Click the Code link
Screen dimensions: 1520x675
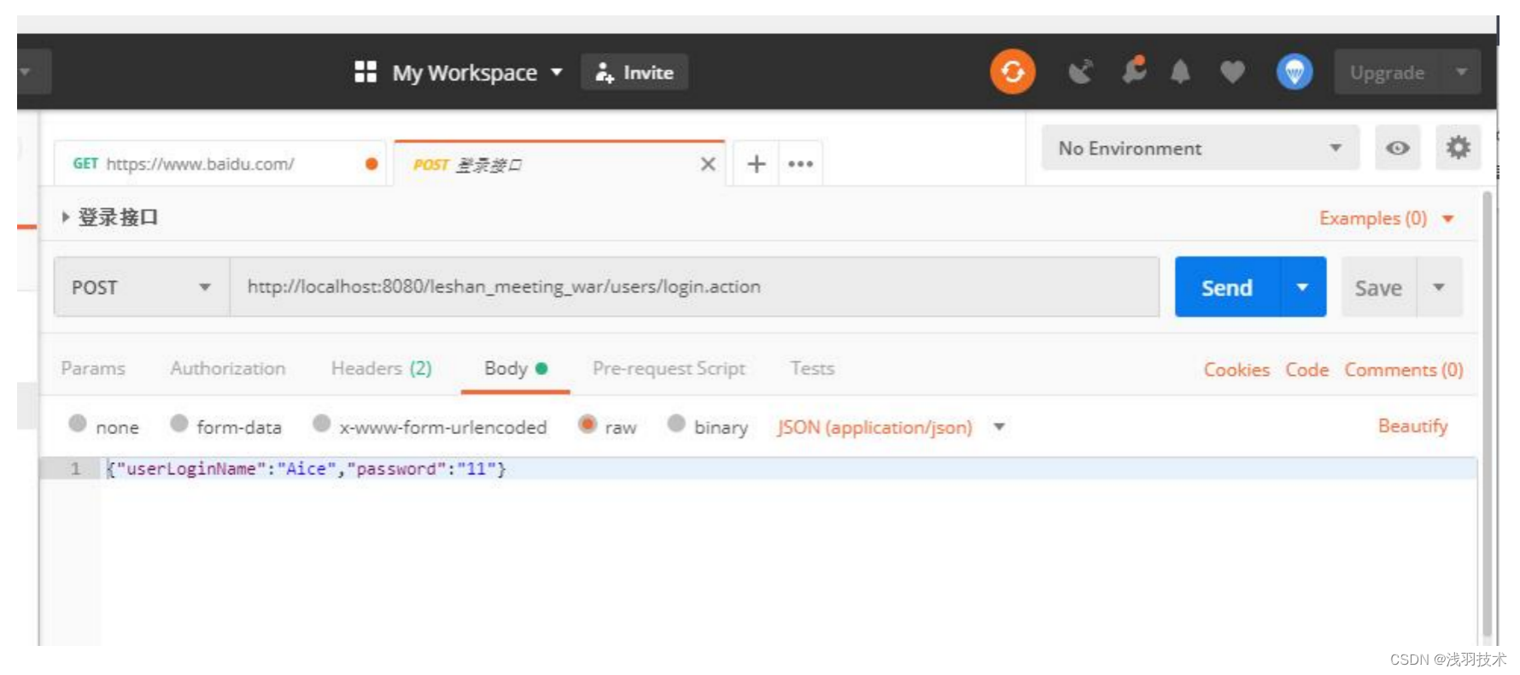(1307, 370)
